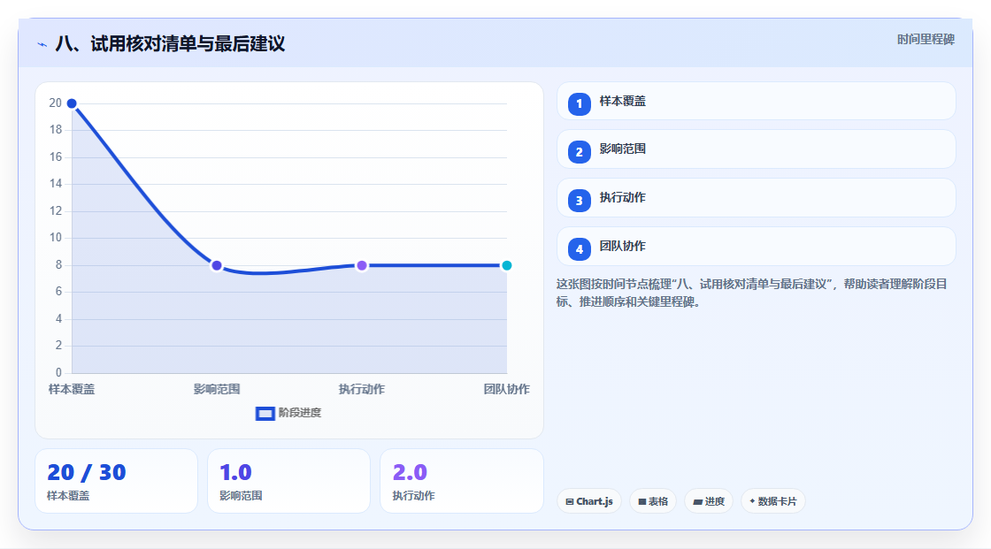Click the purple 执行动作 data point
The image size is (991, 549).
click(x=362, y=265)
